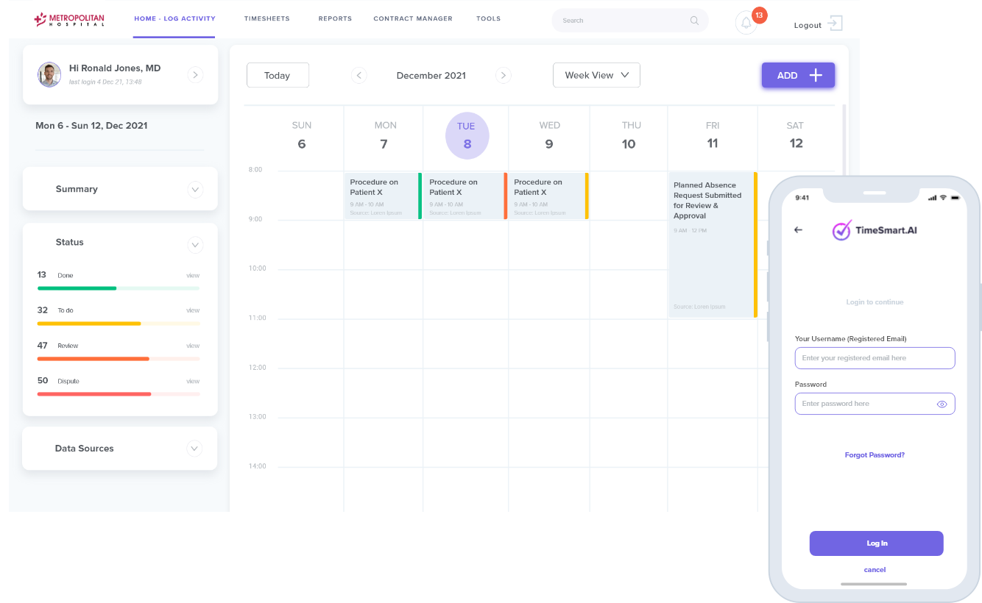Click the registered email input field
This screenshot has width=982, height=603.
(x=875, y=358)
